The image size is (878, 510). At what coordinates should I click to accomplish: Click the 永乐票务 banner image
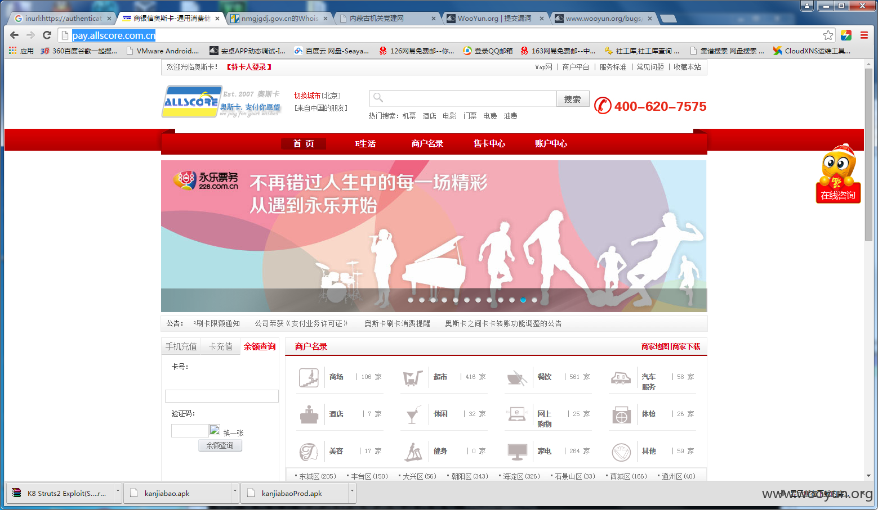click(434, 236)
